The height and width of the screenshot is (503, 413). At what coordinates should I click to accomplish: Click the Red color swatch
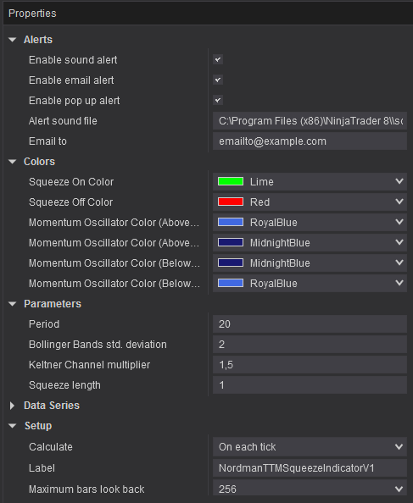tap(231, 202)
